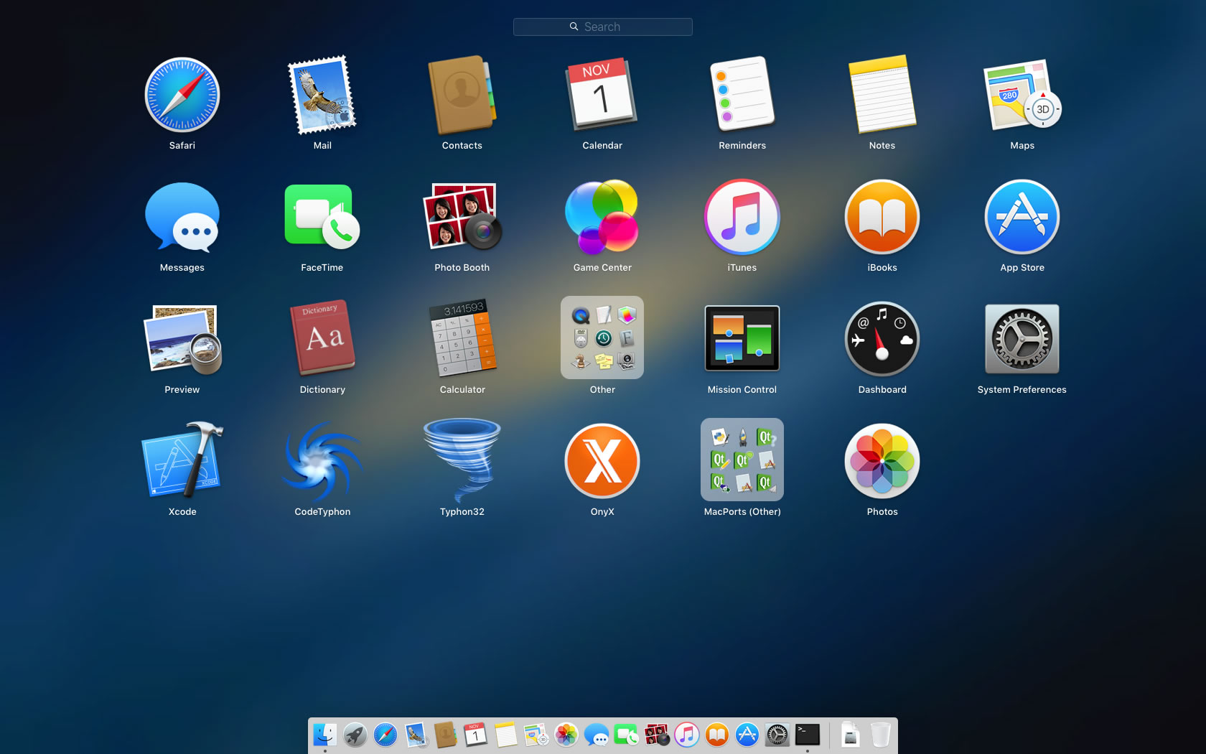Open Photos from the Dock

(x=566, y=735)
